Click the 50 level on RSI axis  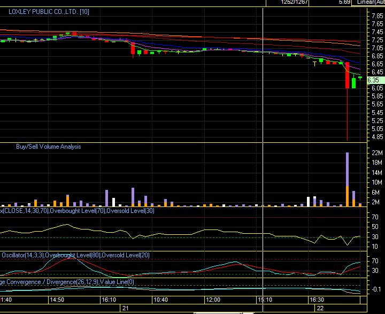375,227
